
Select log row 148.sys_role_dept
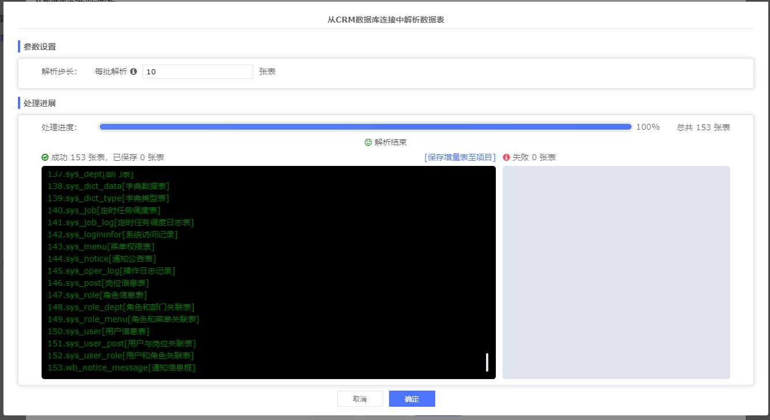121,307
